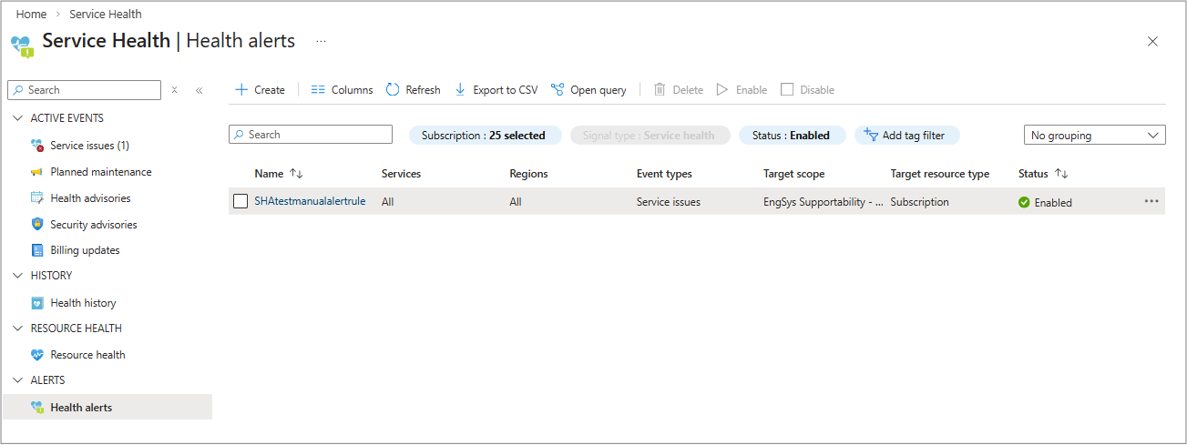Click the Service Health heart icon in header

tap(22, 46)
